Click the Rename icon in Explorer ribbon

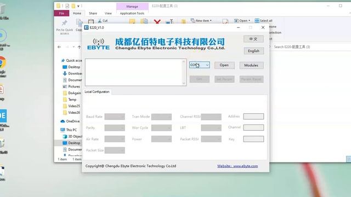click(x=169, y=22)
